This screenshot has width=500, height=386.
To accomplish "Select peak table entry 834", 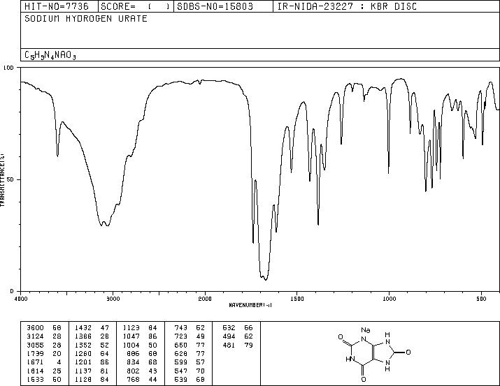I will tap(134, 362).
